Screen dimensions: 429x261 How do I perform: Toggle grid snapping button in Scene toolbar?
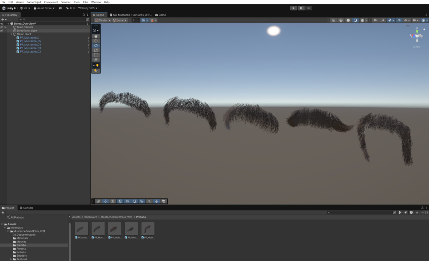click(x=143, y=20)
